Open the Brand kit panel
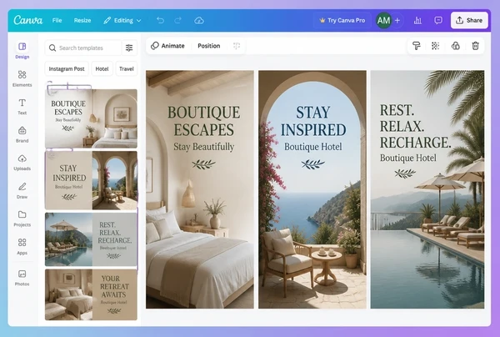Viewport: 500px width, 337px height. [22, 134]
